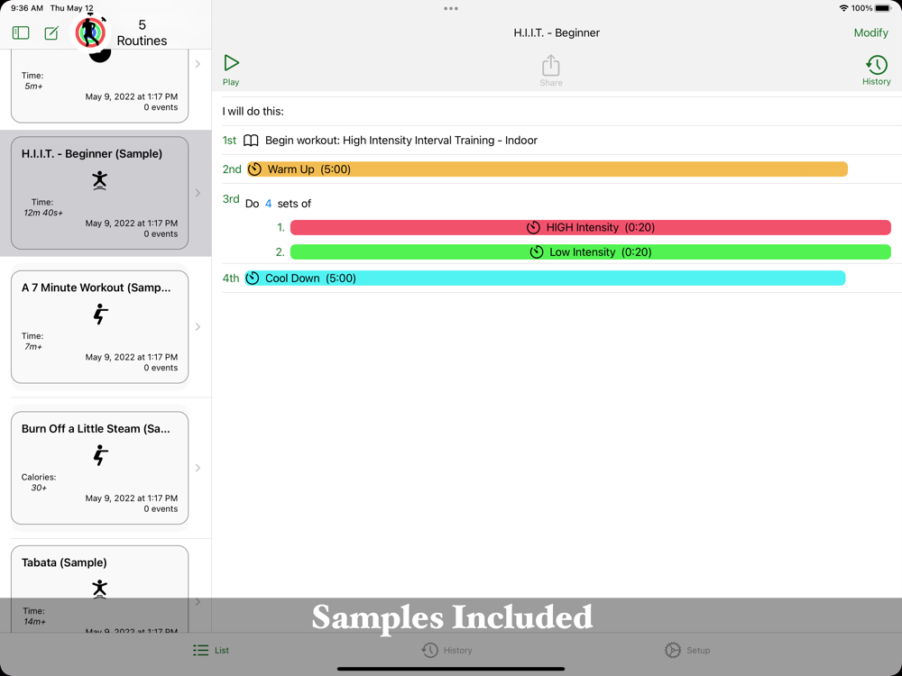This screenshot has height=676, width=902.
Task: Click jumping-jack icon on Tabata card
Action: (99, 589)
